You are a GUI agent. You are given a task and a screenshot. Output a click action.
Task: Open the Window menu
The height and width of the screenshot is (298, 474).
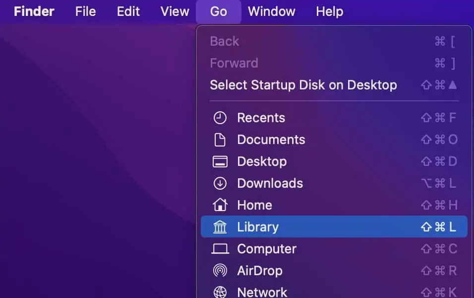tap(272, 11)
